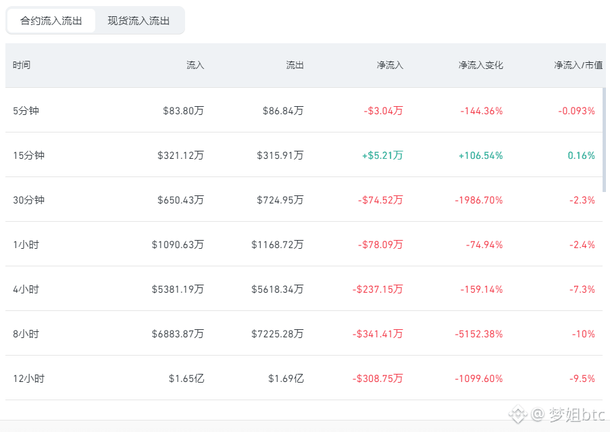Screen dimensions: 610x432
Task: Click the +$5.21万 net inflow value
Action: coord(382,155)
